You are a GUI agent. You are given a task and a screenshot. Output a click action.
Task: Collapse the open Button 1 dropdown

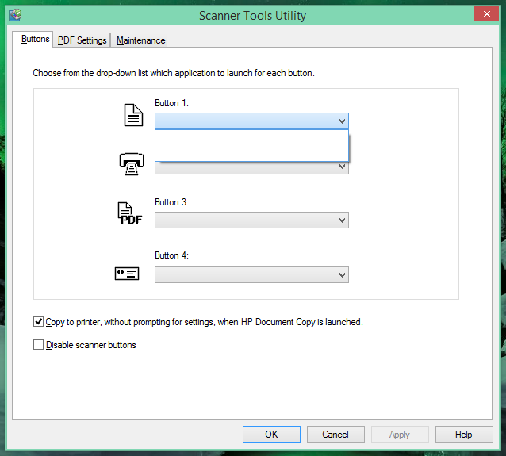point(251,121)
